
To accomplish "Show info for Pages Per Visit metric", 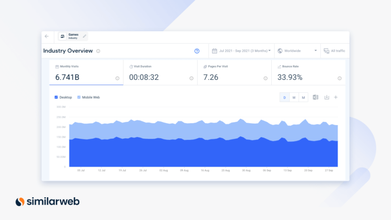I will [x=265, y=78].
